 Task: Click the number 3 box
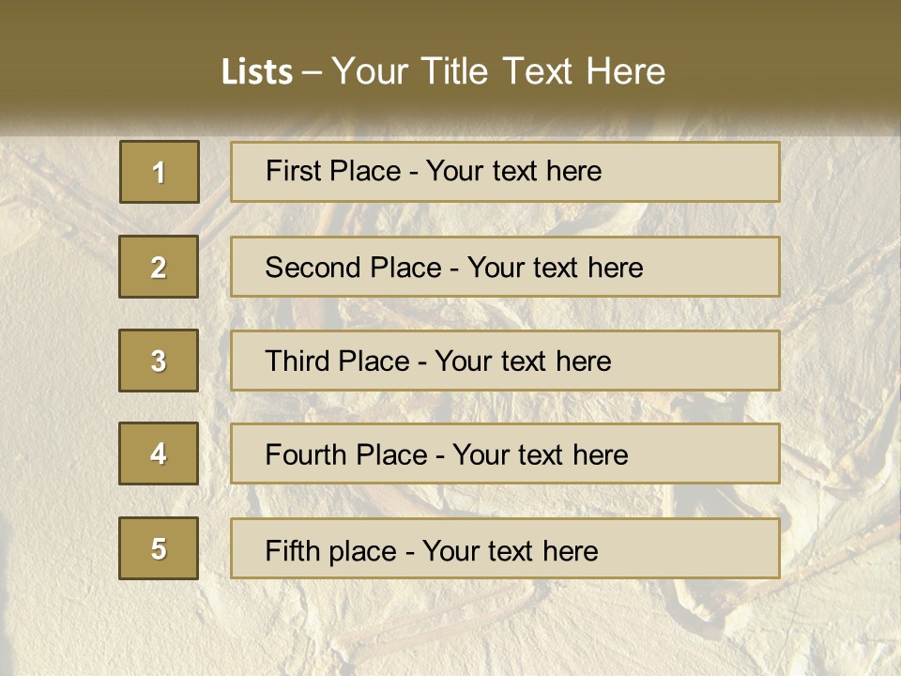(159, 361)
